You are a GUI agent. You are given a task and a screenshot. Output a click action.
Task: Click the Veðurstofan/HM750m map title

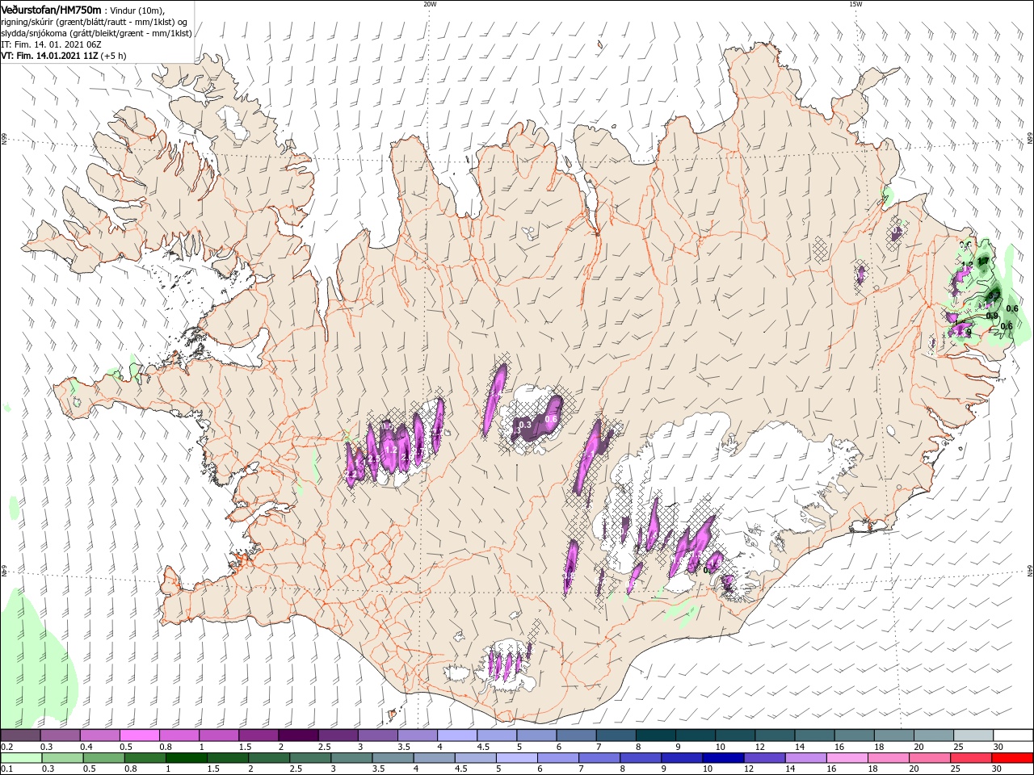click(51, 9)
